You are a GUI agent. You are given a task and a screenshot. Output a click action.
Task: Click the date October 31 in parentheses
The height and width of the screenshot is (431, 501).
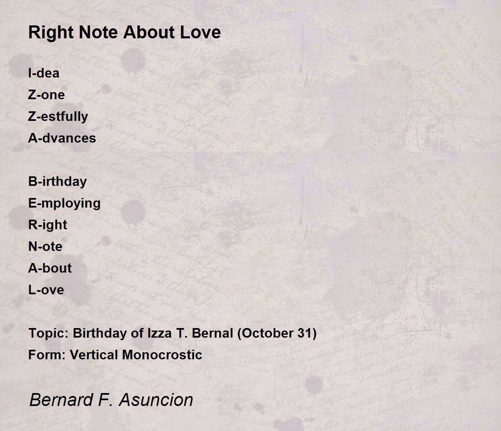tap(277, 333)
